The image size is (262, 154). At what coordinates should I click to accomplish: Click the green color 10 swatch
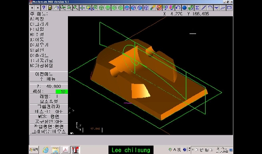[x=62, y=92]
